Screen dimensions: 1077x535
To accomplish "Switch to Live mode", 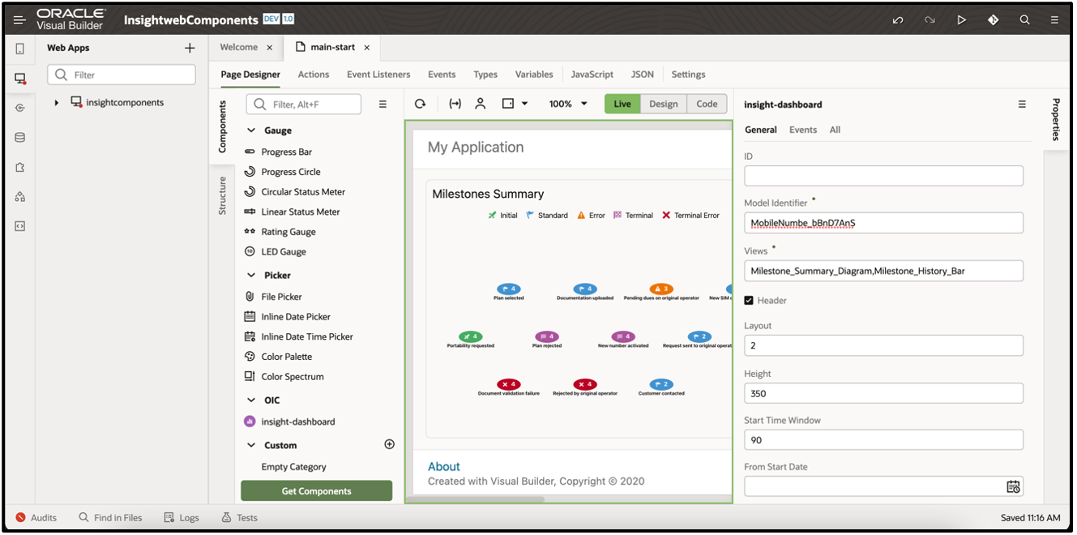I will 622,104.
